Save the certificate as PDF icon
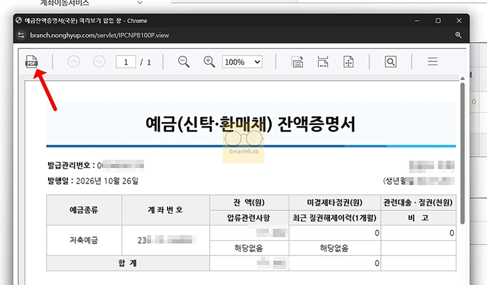 coord(31,61)
